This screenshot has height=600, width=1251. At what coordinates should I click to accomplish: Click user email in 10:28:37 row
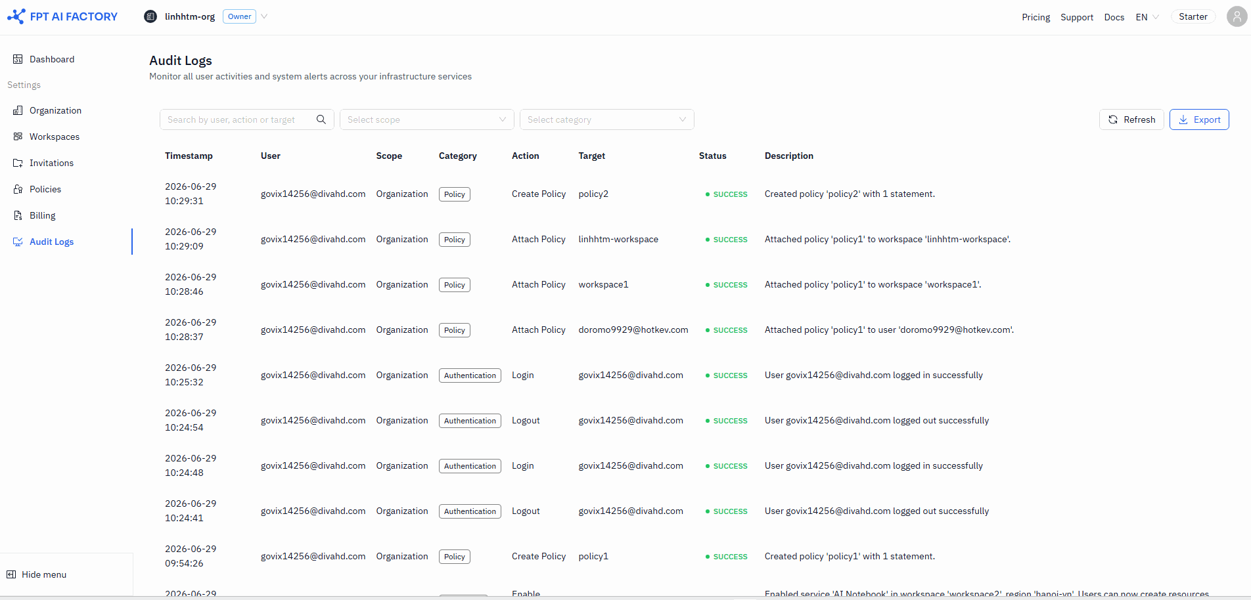(313, 330)
